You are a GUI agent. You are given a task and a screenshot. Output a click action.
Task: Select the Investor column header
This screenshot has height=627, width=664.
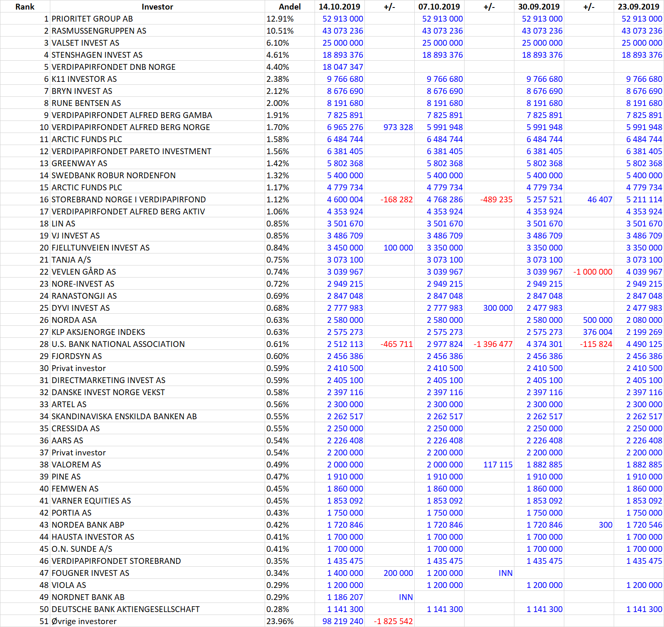pos(157,7)
